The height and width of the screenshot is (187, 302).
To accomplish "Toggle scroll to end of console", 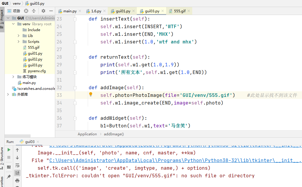I will pyautogui.click(x=17, y=173).
